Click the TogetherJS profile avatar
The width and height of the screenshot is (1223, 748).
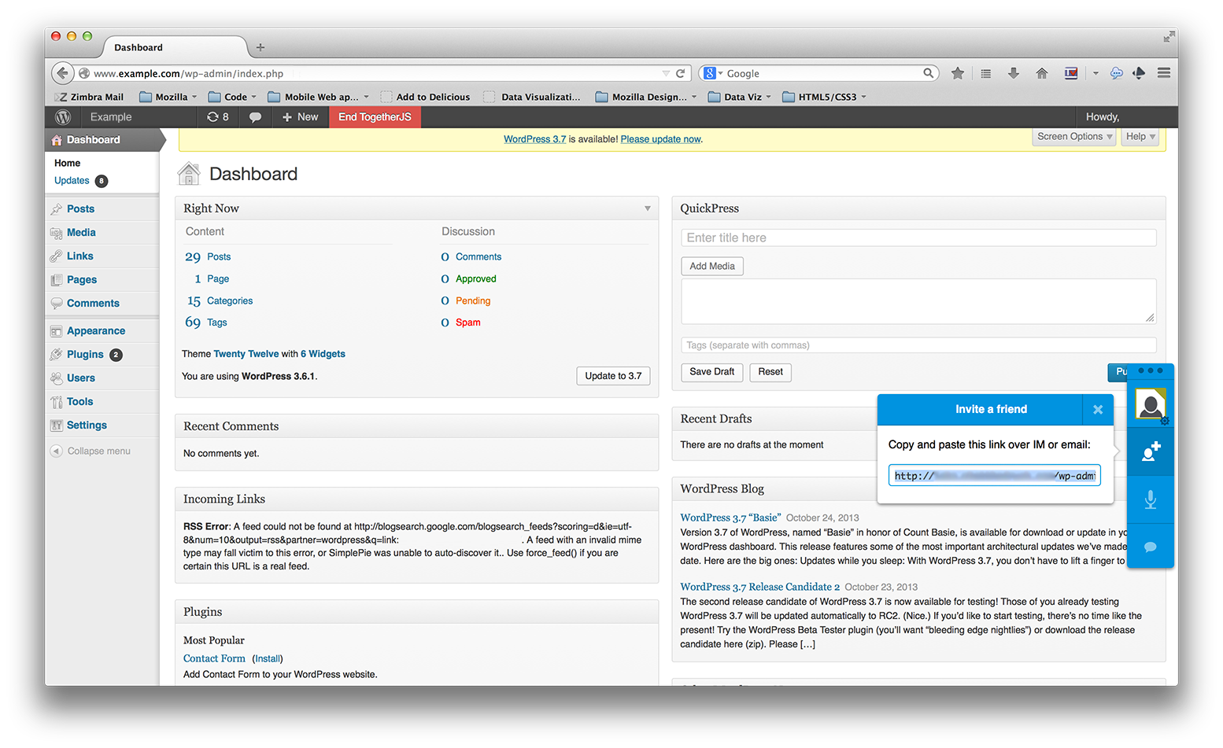pyautogui.click(x=1151, y=404)
